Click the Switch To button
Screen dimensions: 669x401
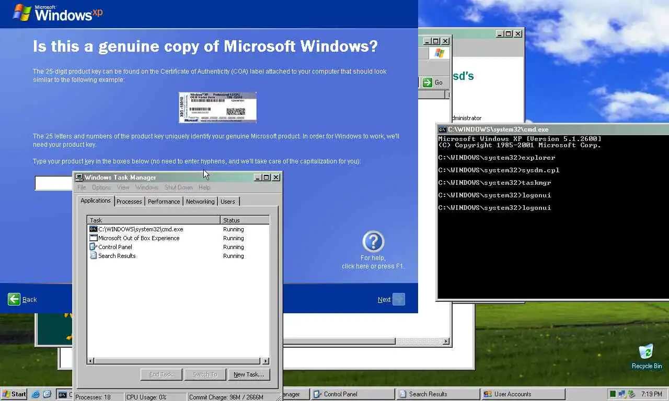(205, 374)
